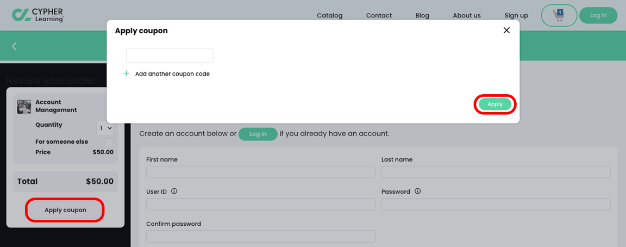Open the shopping cart icon
The width and height of the screenshot is (626, 247).
pos(559,15)
